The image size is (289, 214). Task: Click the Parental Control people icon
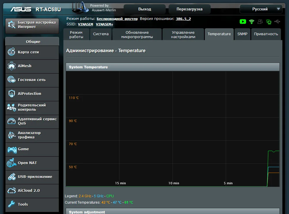tap(12, 107)
